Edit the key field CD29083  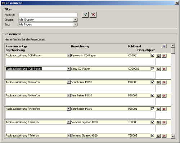[x=139, y=69]
